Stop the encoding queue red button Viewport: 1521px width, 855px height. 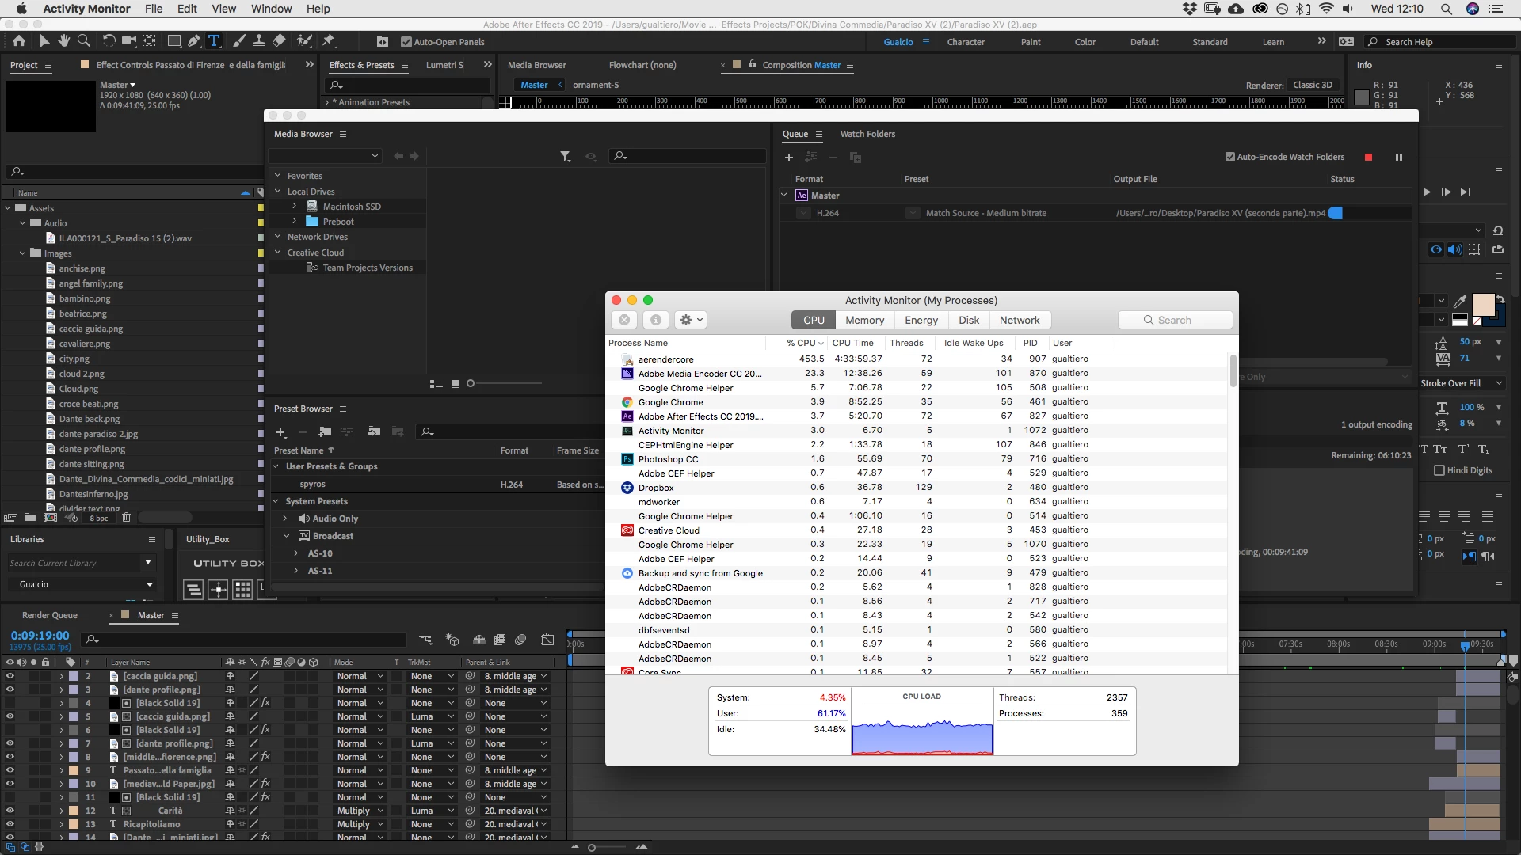point(1368,158)
